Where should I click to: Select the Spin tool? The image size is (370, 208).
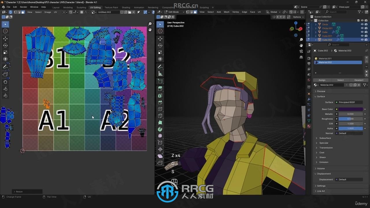coord(160,129)
